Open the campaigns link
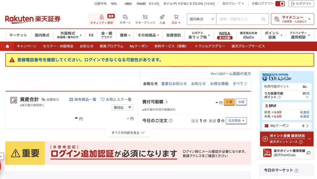This screenshot has height=179, width=317. point(27,46)
